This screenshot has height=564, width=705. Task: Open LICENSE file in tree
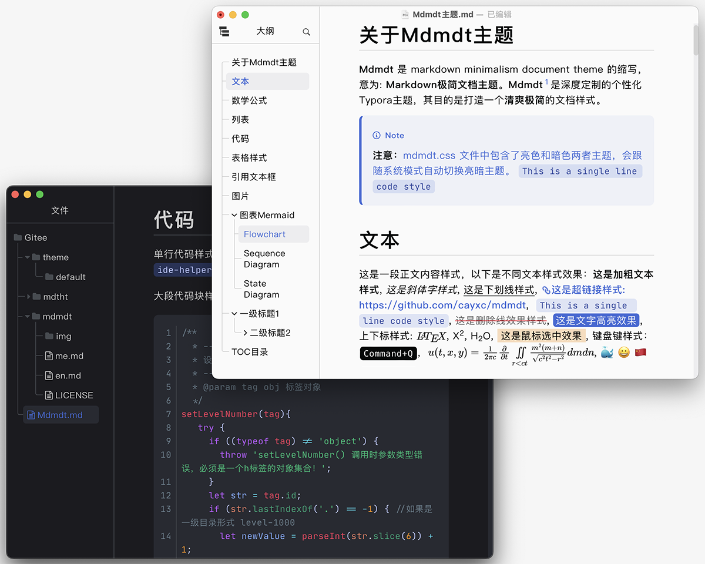pos(74,395)
